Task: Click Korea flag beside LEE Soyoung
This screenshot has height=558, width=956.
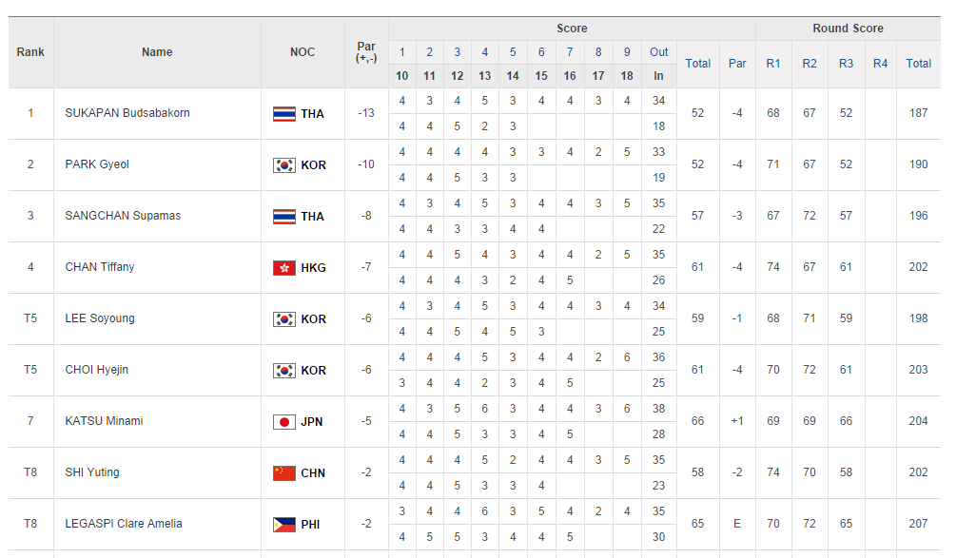Action: click(284, 319)
